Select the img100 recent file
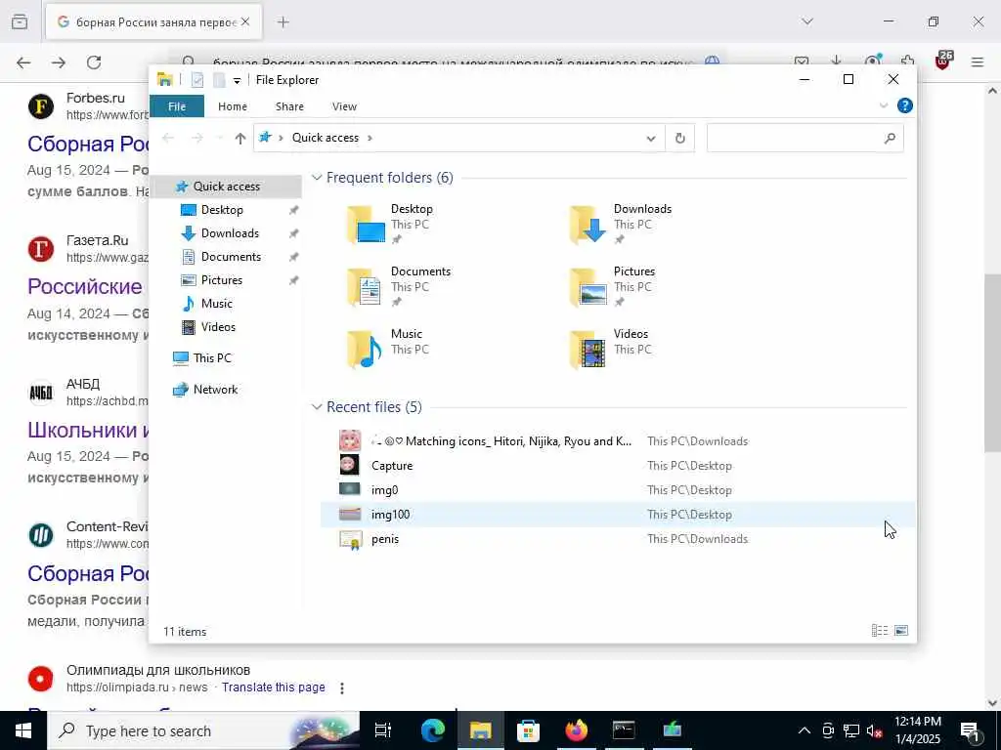This screenshot has height=750, width=1001. [x=617, y=514]
